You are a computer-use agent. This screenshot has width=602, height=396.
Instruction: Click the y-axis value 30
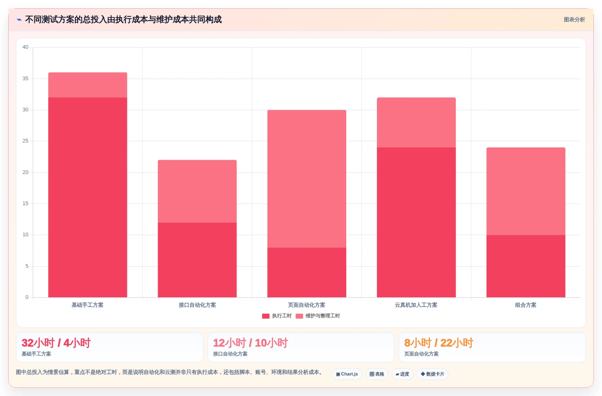point(25,110)
